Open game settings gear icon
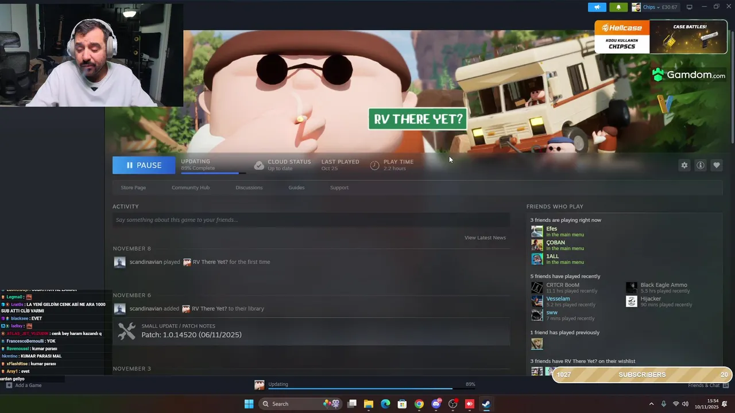 click(x=684, y=165)
